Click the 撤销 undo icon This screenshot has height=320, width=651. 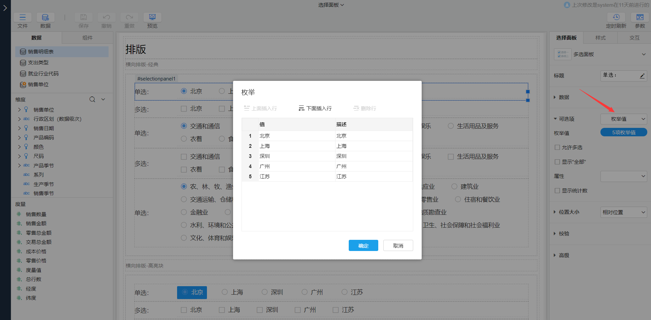point(106,17)
